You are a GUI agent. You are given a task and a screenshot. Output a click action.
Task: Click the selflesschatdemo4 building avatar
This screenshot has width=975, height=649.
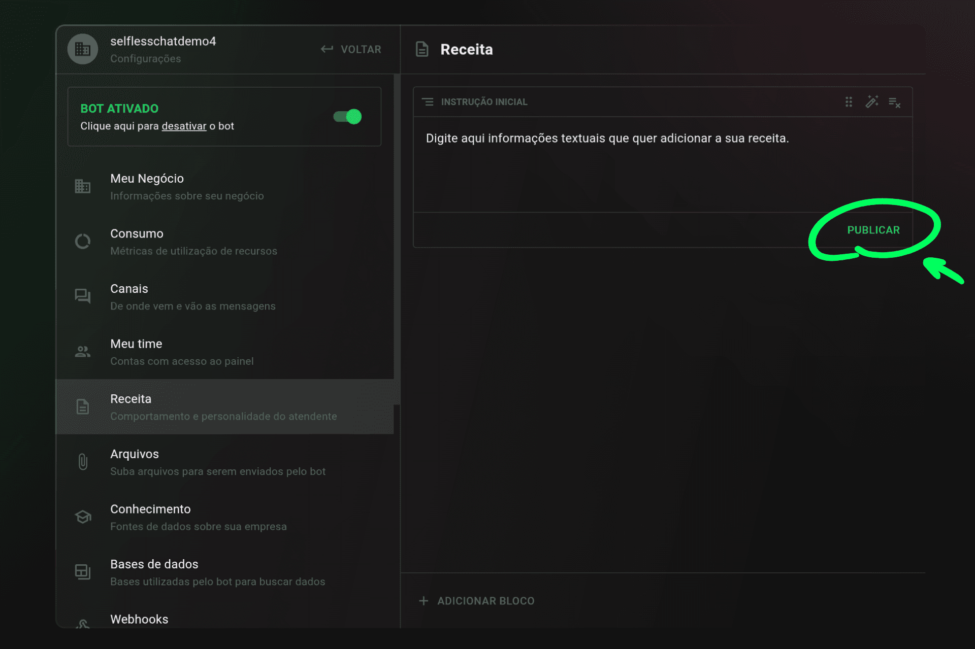pyautogui.click(x=83, y=49)
